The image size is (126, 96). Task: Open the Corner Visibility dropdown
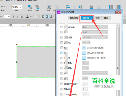(86, 94)
